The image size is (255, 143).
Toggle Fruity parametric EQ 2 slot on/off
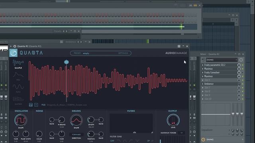tap(243, 65)
